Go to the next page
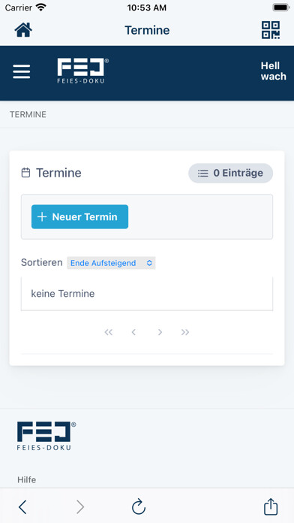294x523 pixels. (x=160, y=332)
